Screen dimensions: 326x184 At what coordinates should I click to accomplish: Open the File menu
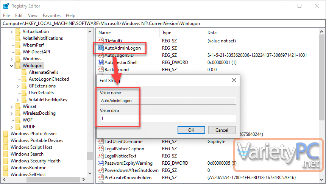(6, 16)
